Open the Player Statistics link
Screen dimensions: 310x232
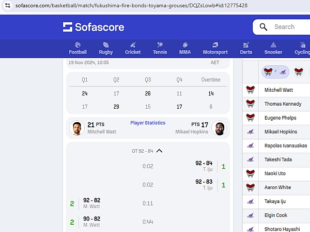(x=148, y=123)
